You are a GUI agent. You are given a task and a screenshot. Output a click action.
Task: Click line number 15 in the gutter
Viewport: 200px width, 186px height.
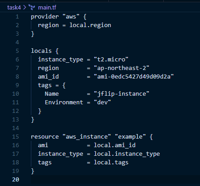[15, 137]
